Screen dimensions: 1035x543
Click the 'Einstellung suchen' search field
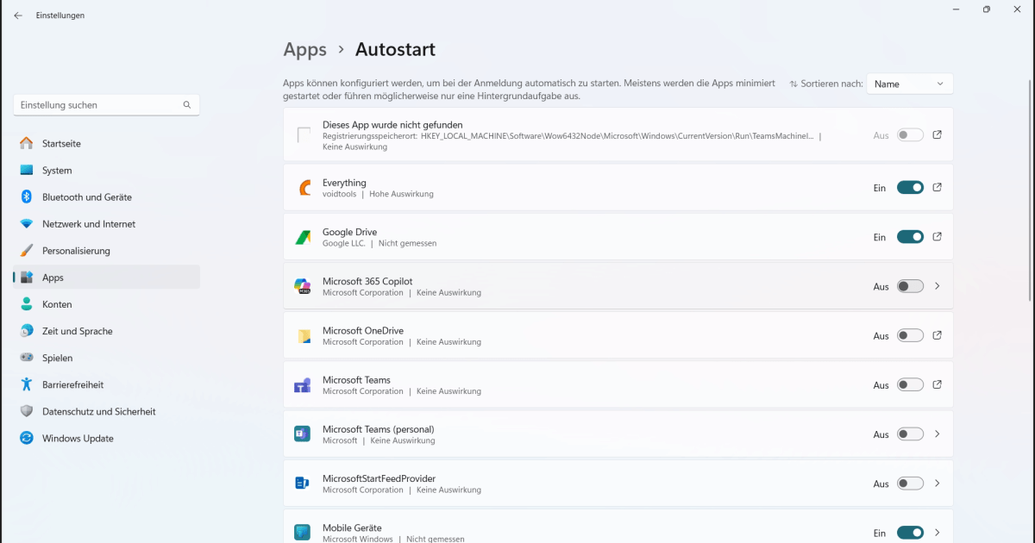click(107, 105)
